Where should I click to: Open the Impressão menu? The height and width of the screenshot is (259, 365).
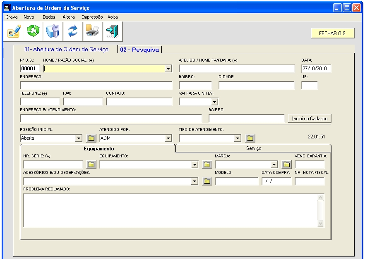tap(92, 17)
